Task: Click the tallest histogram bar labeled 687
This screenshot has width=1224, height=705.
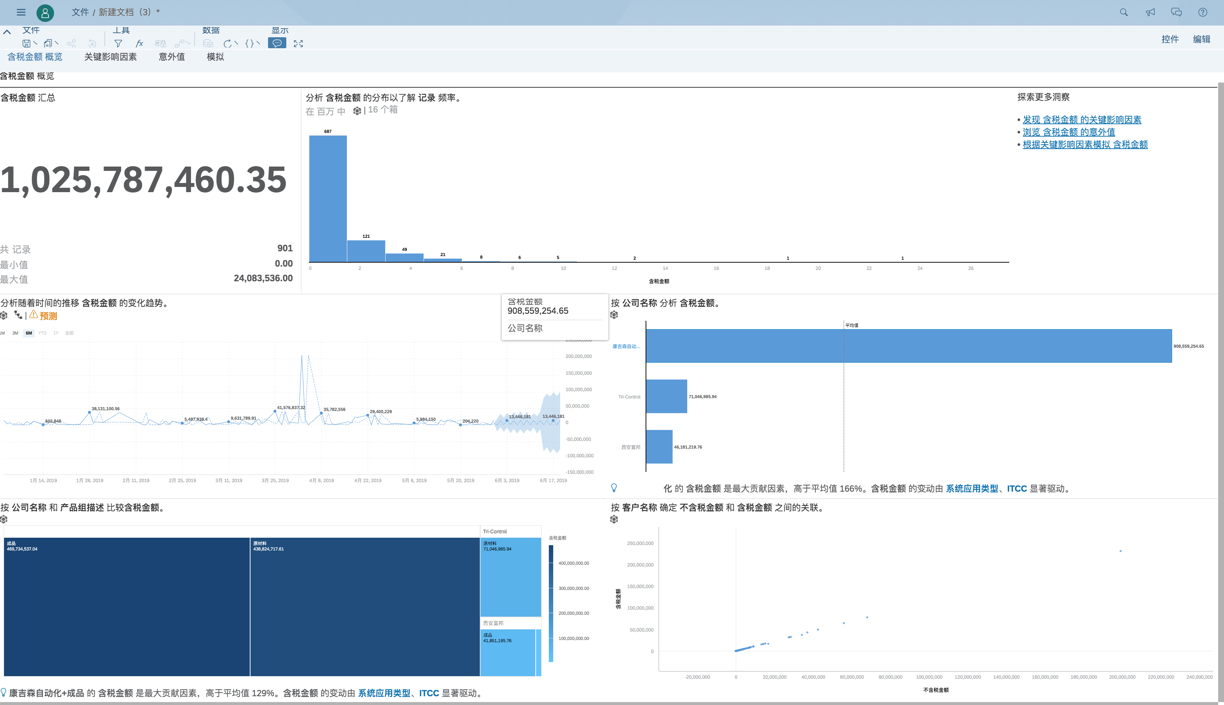Action: coord(328,198)
